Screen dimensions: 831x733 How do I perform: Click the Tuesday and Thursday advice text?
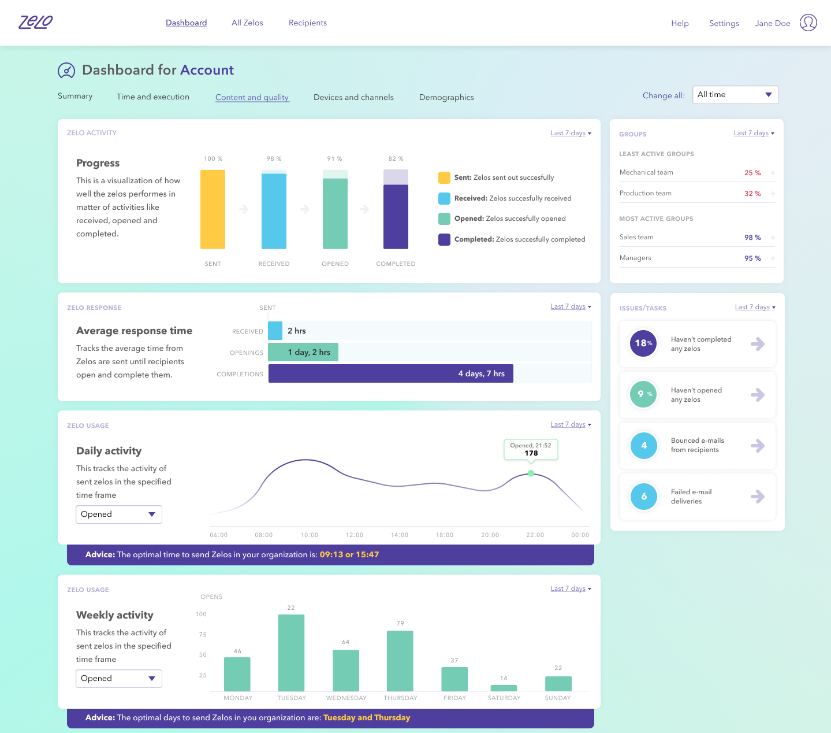[367, 718]
